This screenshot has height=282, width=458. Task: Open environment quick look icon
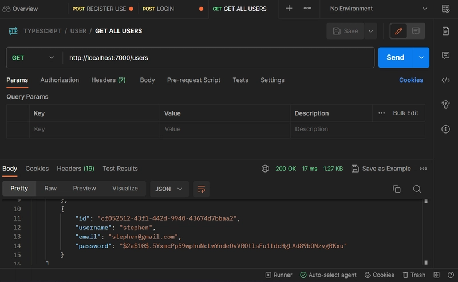[x=445, y=9]
